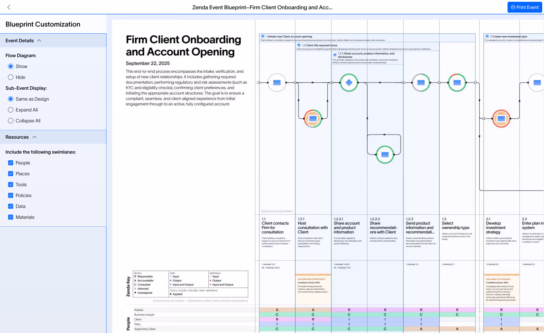Click the orange-hatched node under activity 1.2
544x333 pixels.
coord(313,119)
